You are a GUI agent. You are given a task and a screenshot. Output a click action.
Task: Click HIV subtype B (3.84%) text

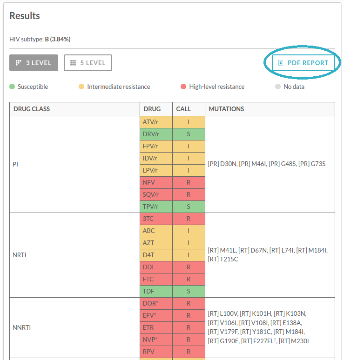point(40,39)
